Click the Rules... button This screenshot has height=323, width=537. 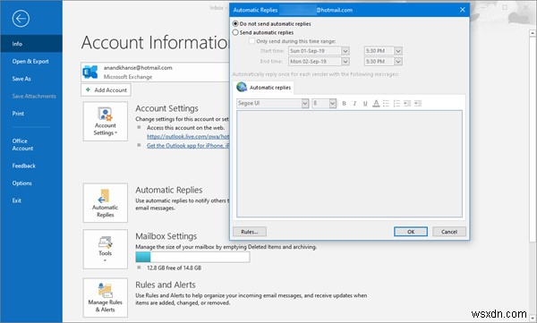[250, 232]
